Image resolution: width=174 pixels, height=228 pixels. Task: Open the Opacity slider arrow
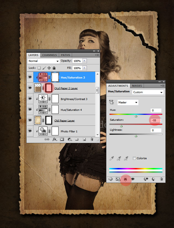85,61
